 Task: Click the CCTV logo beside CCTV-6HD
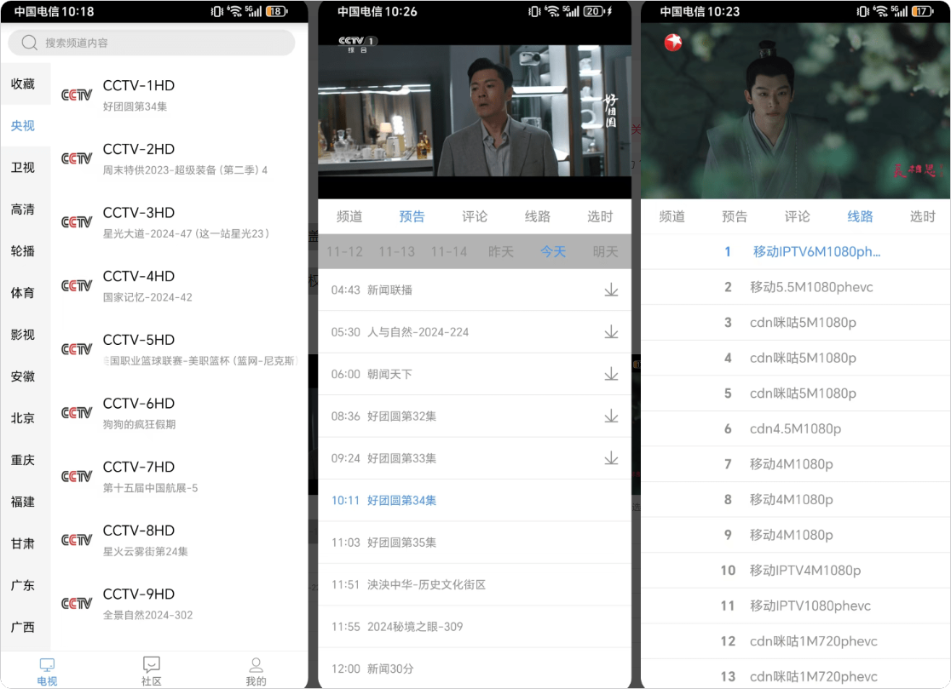pos(77,413)
